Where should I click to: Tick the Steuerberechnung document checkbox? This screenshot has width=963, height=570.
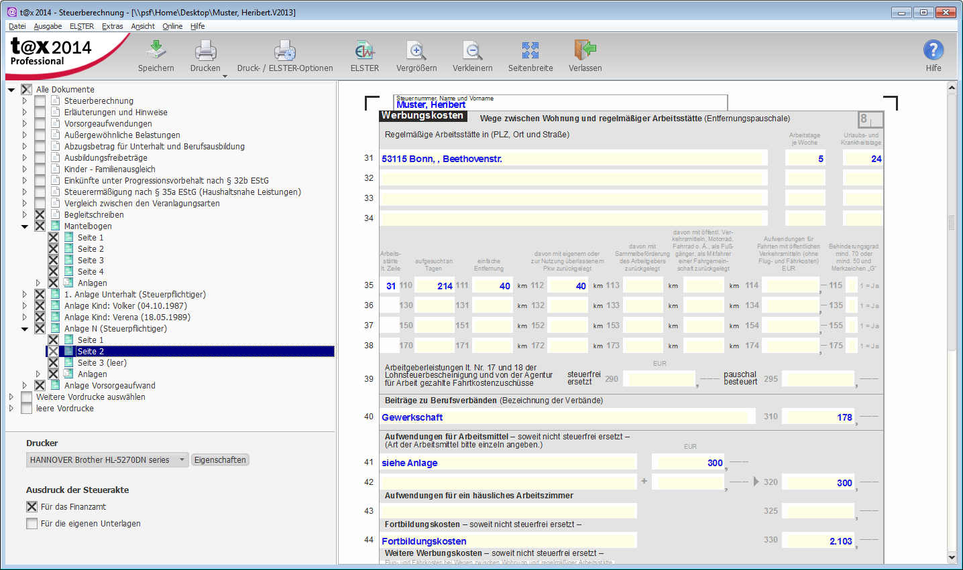40,101
